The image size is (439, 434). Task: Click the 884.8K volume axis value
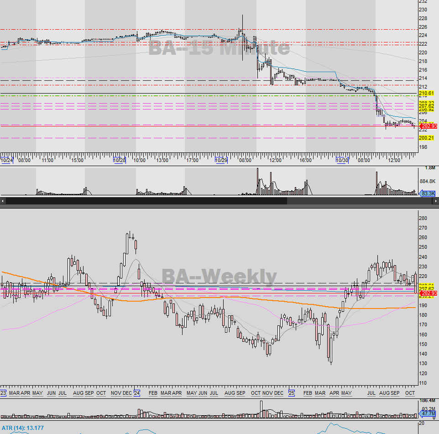pos(428,181)
